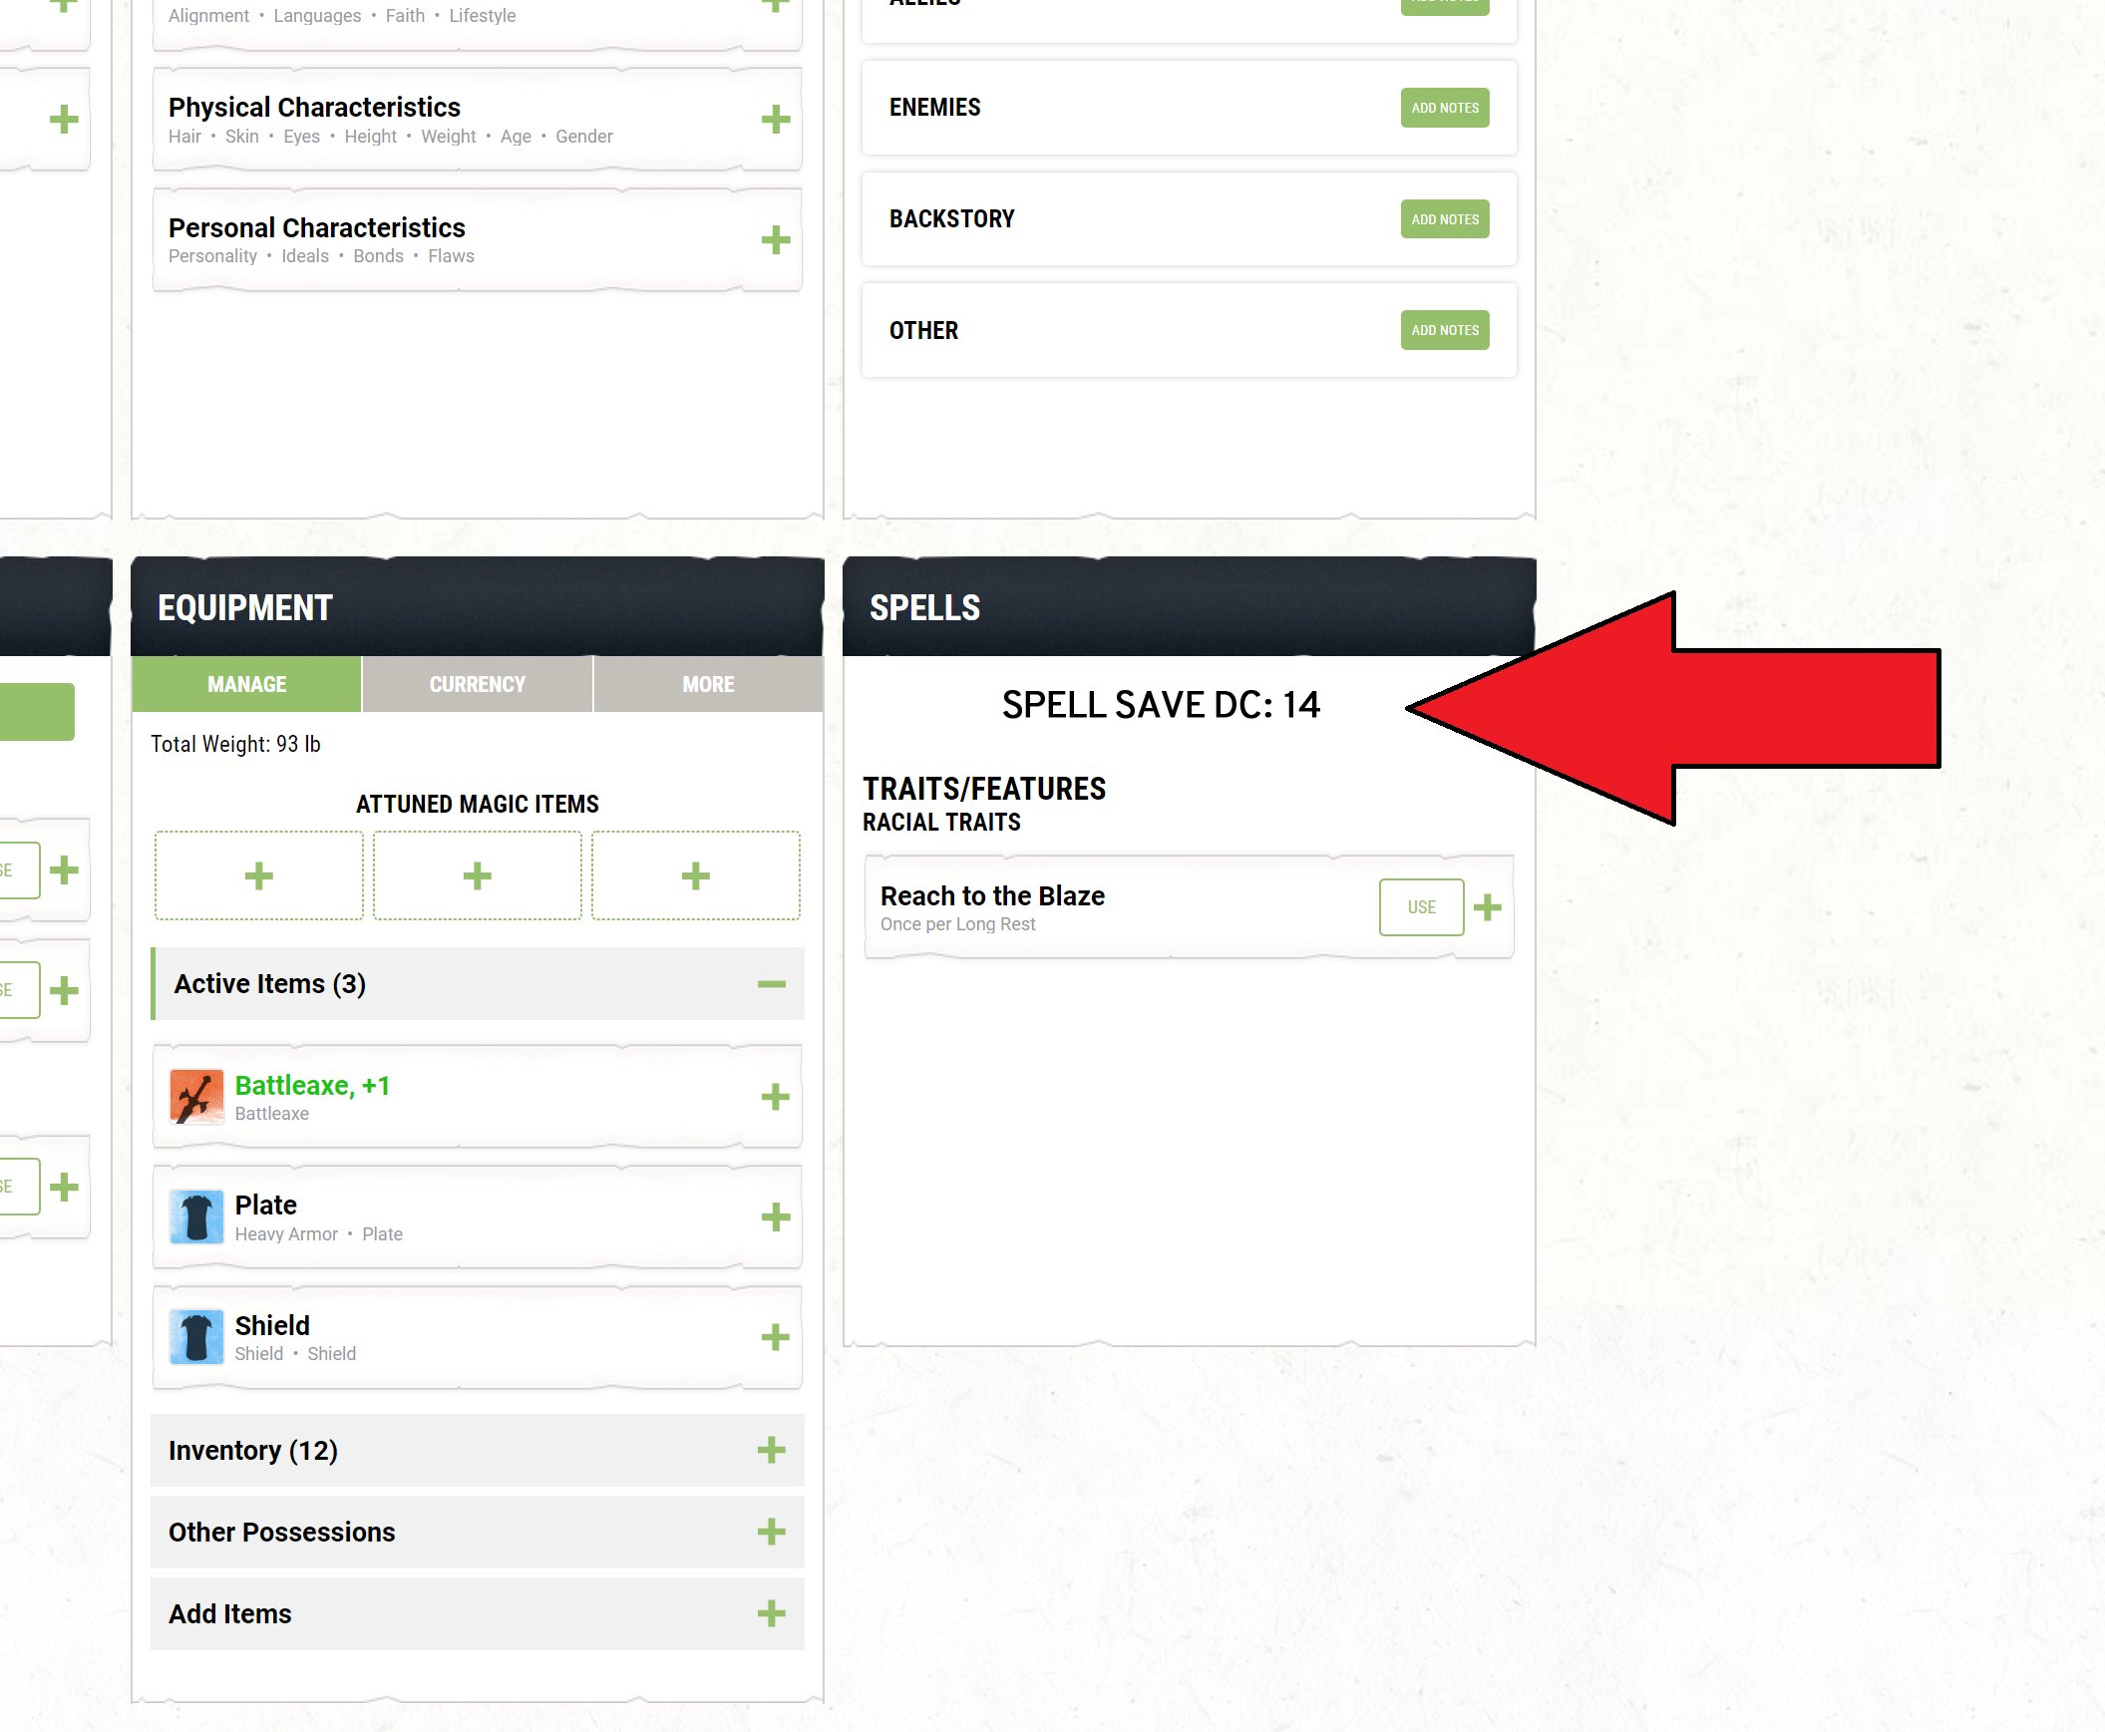Add notes for Enemies
2105x1732 pixels.
pos(1444,108)
